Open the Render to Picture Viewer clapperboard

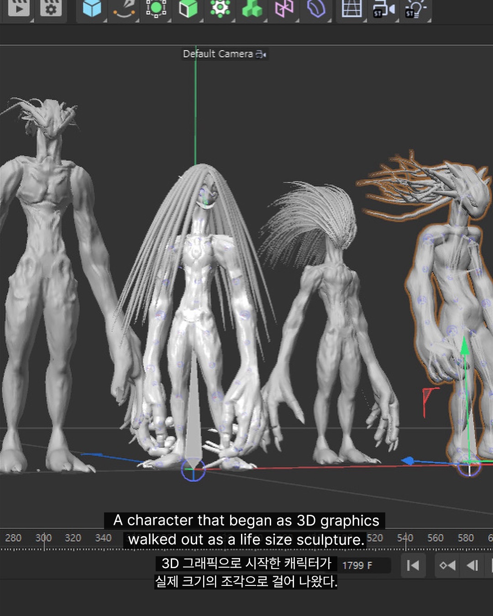tap(19, 8)
